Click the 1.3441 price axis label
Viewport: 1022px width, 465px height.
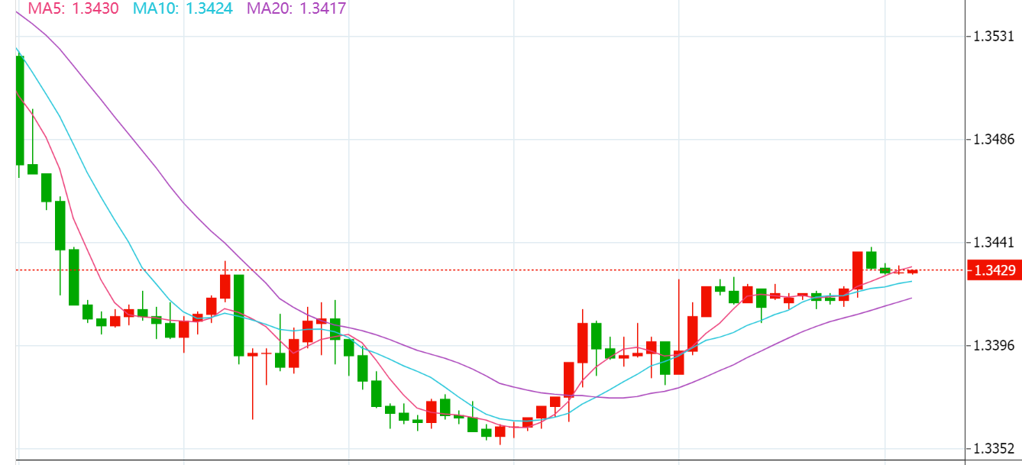[x=993, y=243]
